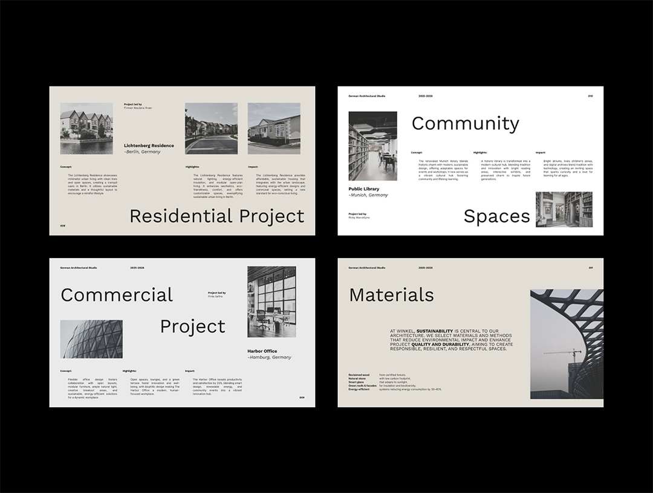Click the 'Commercial' title text
Screen dimensions: 653x493
(117, 295)
